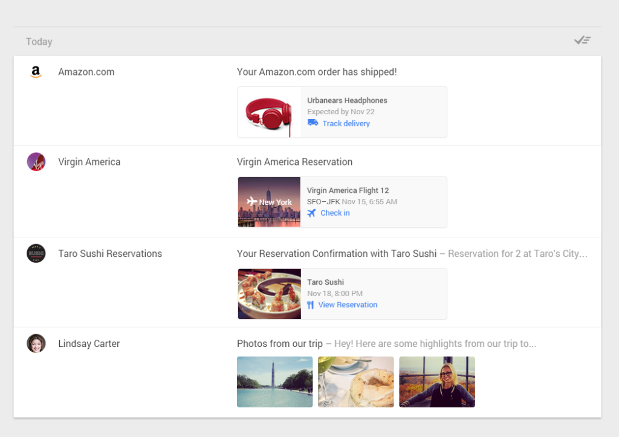619x437 pixels.
Task: Open the Track delivery link
Action: [346, 123]
